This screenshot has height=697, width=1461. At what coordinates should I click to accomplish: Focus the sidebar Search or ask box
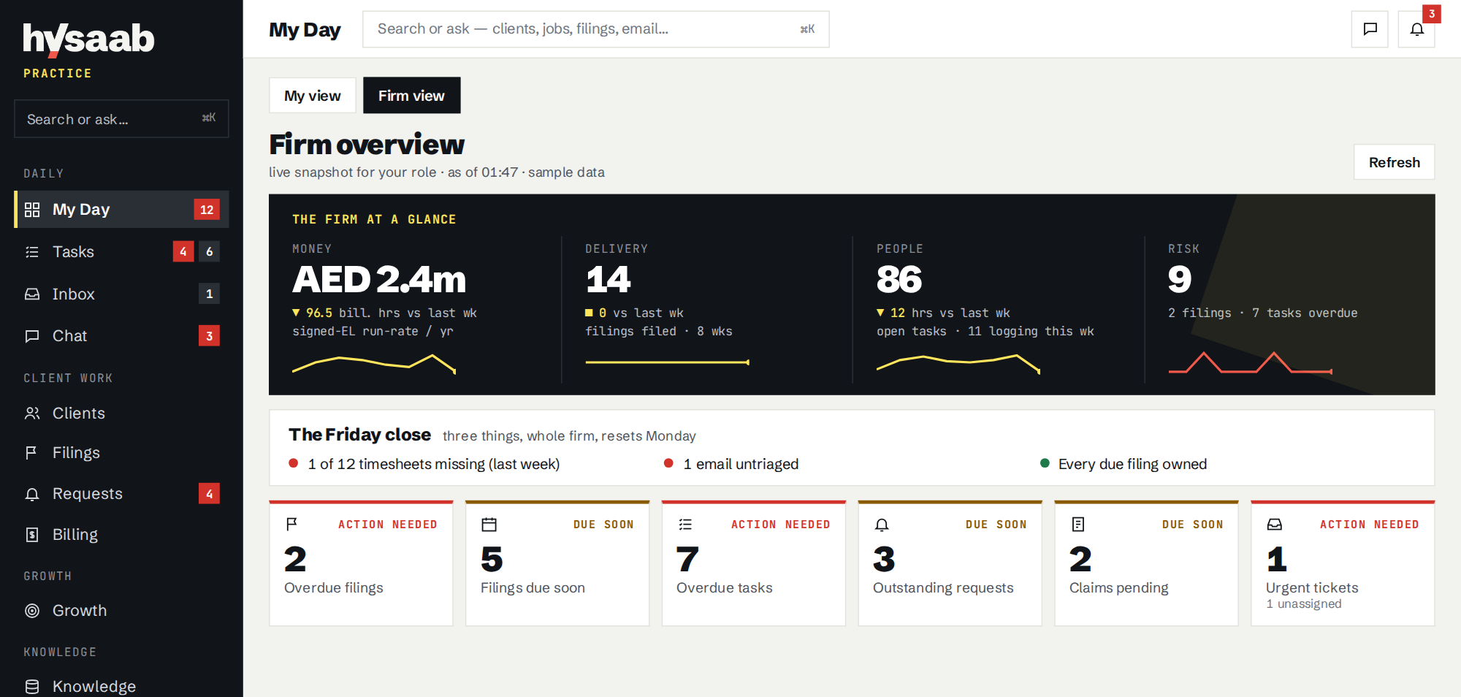pyautogui.click(x=121, y=119)
